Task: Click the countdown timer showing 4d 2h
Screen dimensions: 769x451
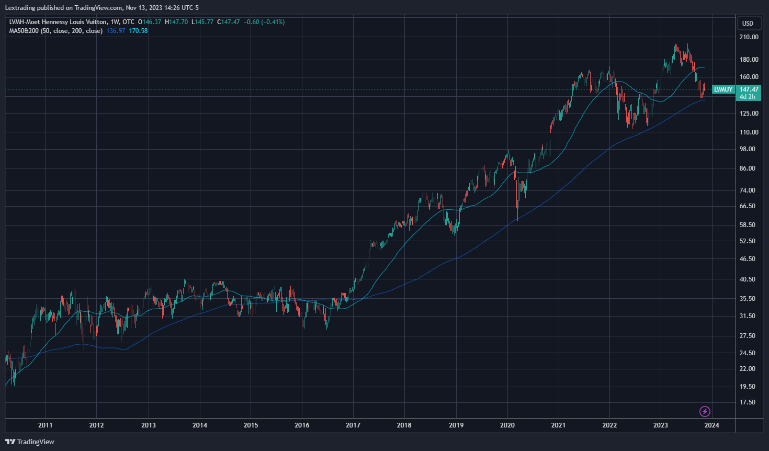Action: coord(748,96)
